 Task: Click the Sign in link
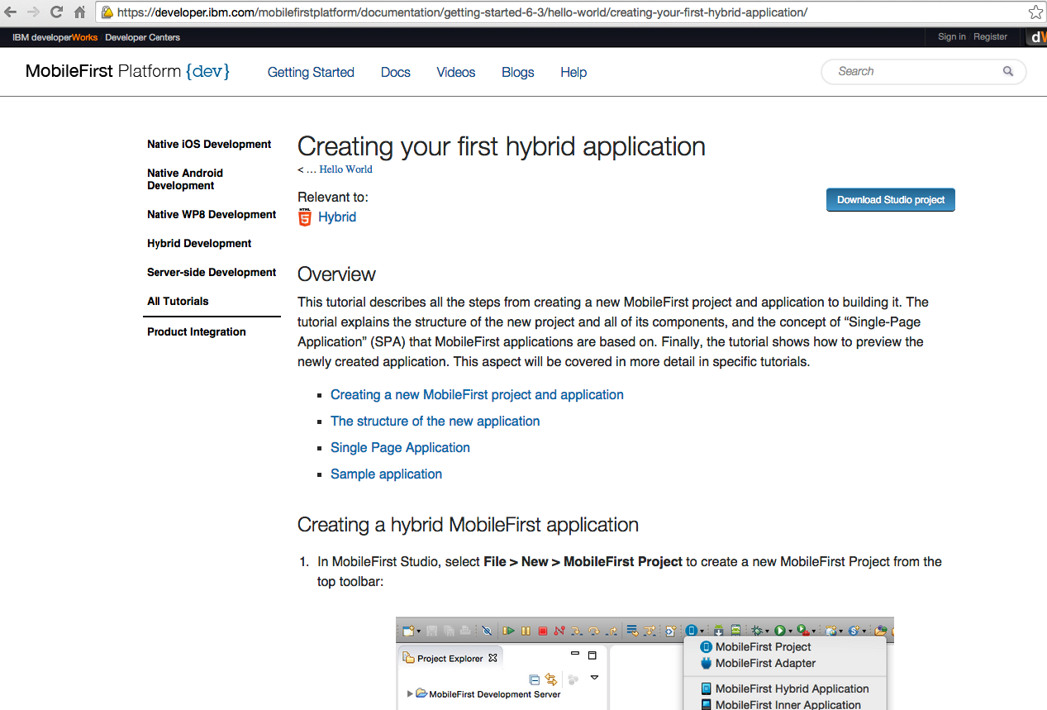click(x=952, y=36)
